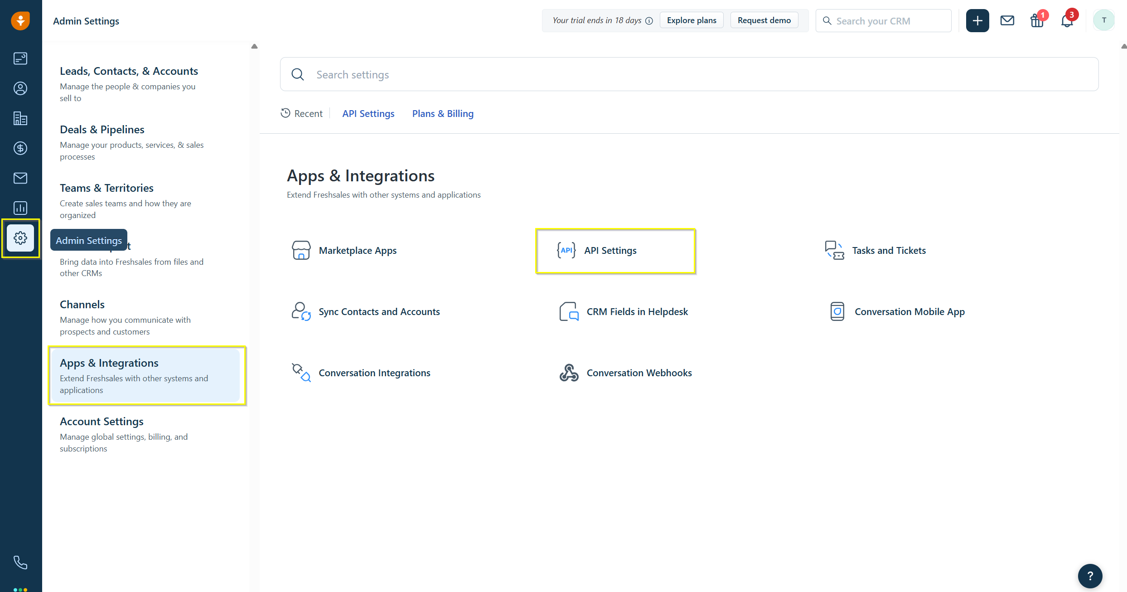Select Account Settings category
The width and height of the screenshot is (1127, 592).
click(x=145, y=435)
